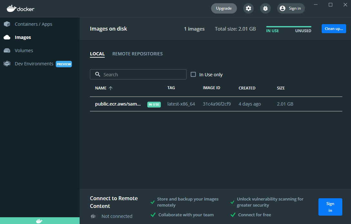This screenshot has width=351, height=224.
Task: Focus the Search images field
Action: click(138, 74)
